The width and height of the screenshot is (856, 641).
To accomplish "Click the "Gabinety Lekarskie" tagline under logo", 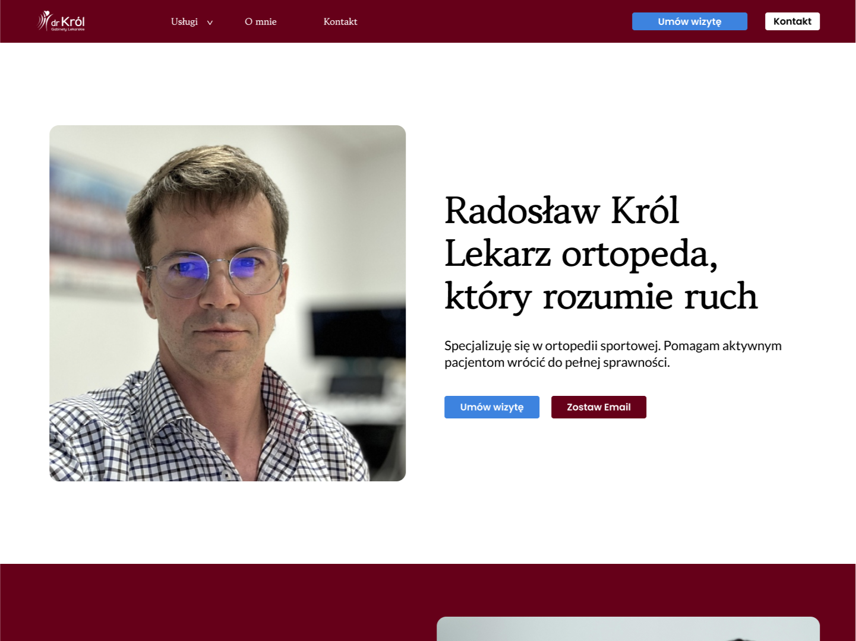I will 68,29.
